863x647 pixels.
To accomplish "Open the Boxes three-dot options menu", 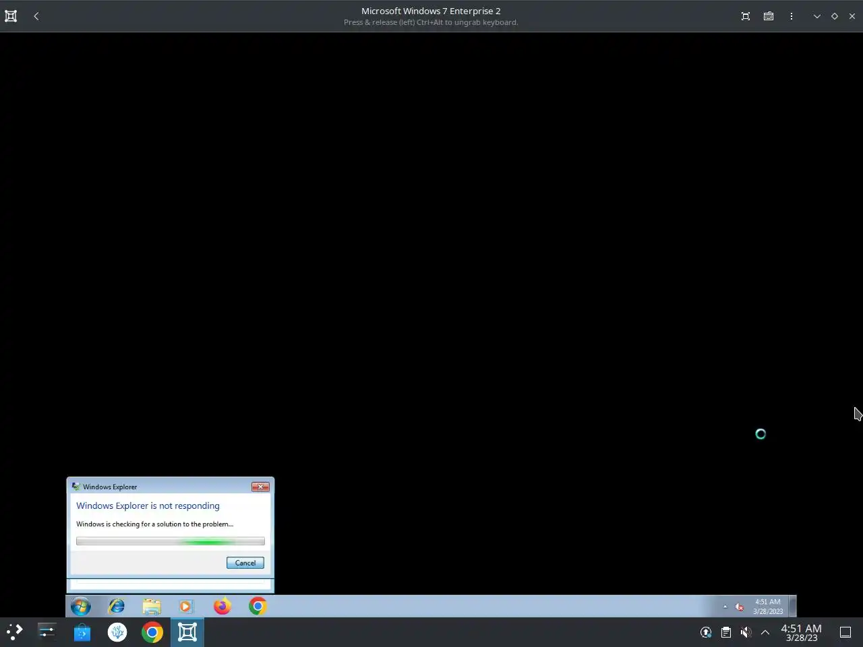I will coord(792,16).
